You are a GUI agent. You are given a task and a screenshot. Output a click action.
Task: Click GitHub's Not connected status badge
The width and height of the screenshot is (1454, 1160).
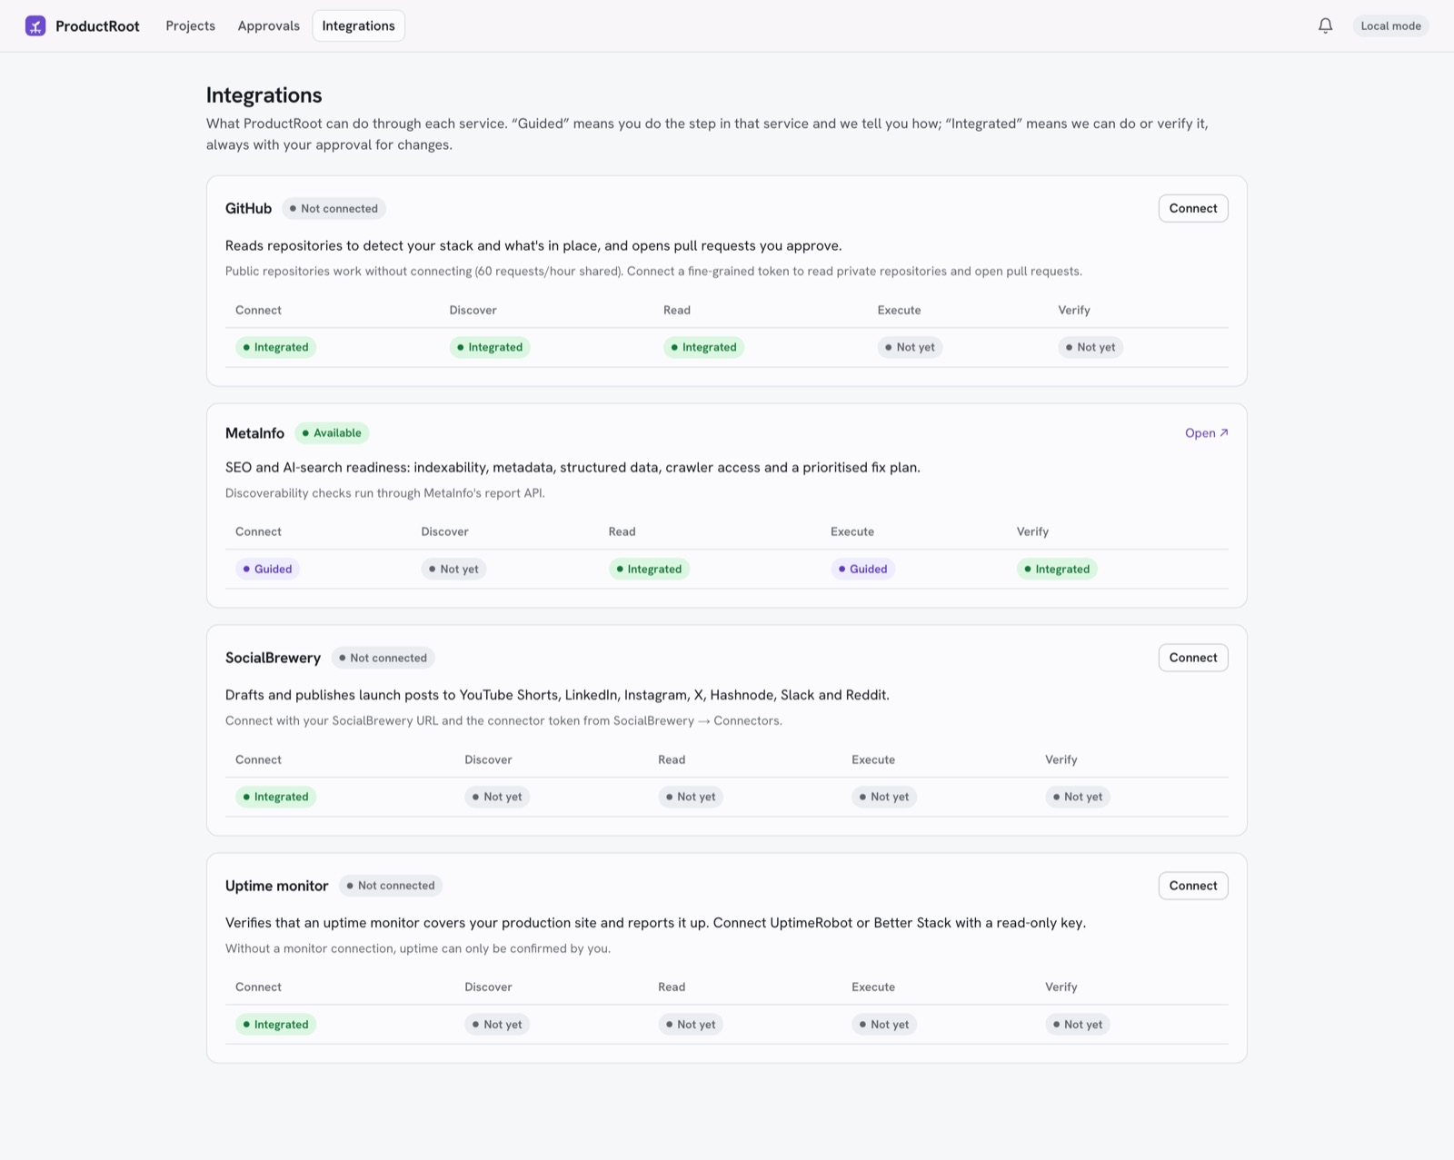334,209
